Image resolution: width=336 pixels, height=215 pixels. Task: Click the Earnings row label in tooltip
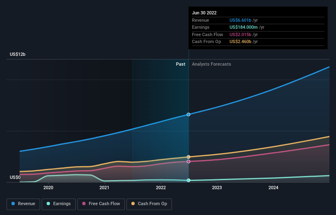point(201,27)
